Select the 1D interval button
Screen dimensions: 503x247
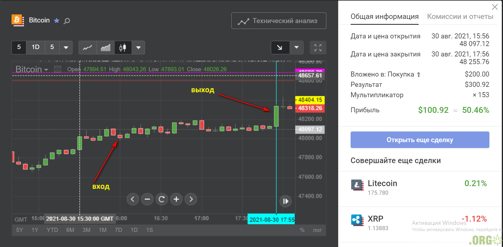tap(36, 47)
